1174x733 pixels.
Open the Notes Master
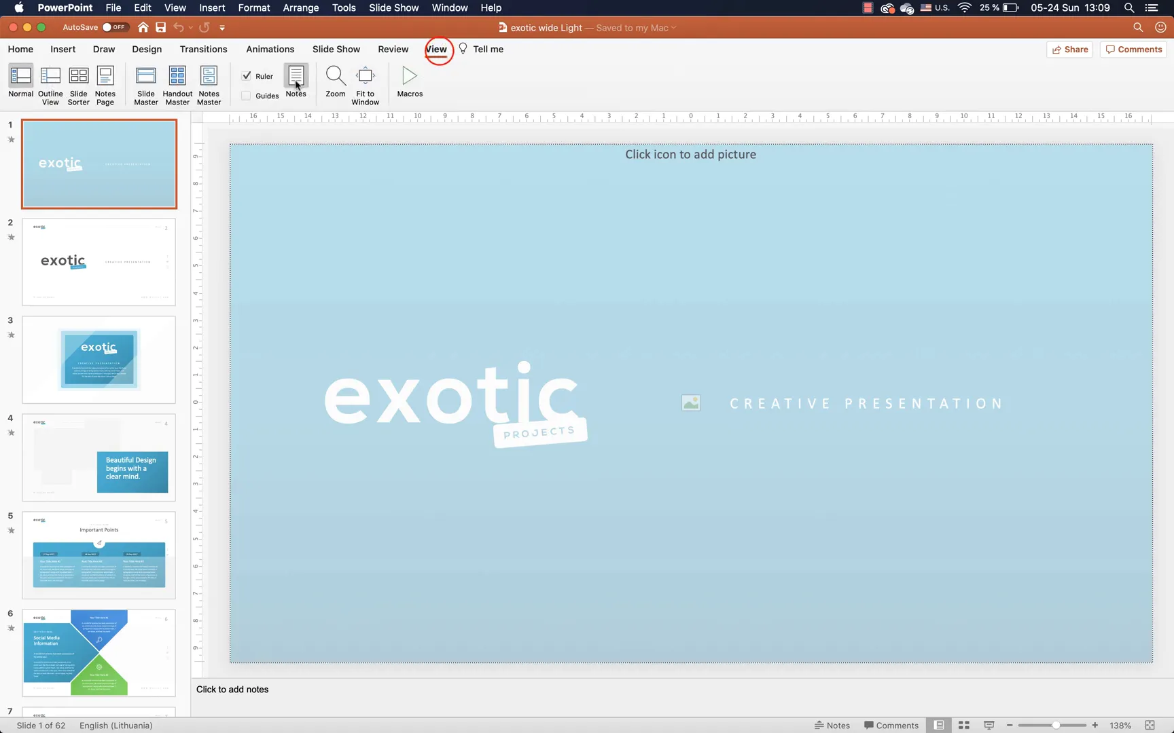tap(209, 81)
